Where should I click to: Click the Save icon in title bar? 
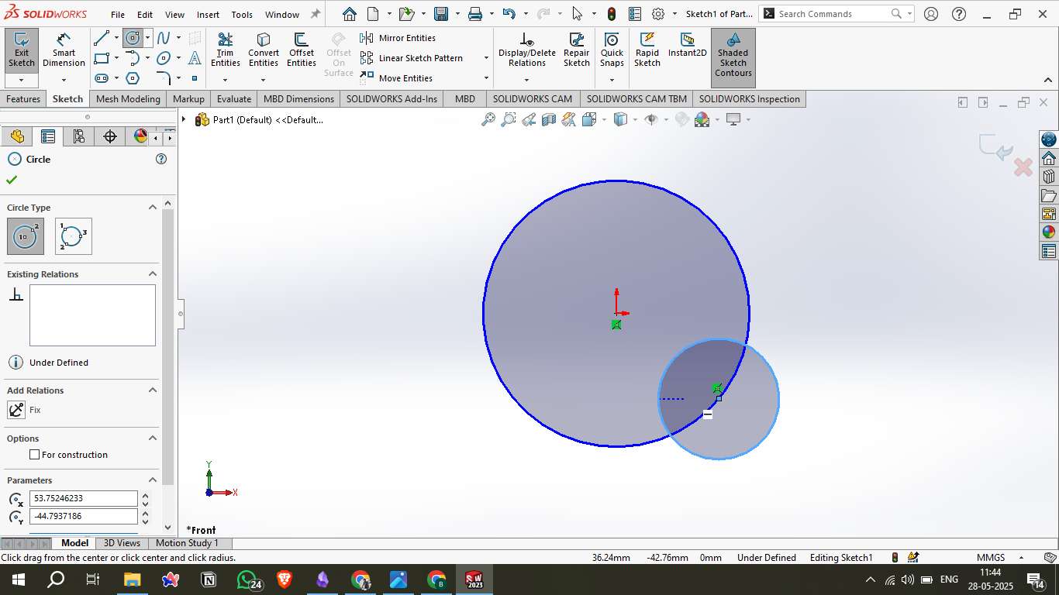tap(441, 14)
